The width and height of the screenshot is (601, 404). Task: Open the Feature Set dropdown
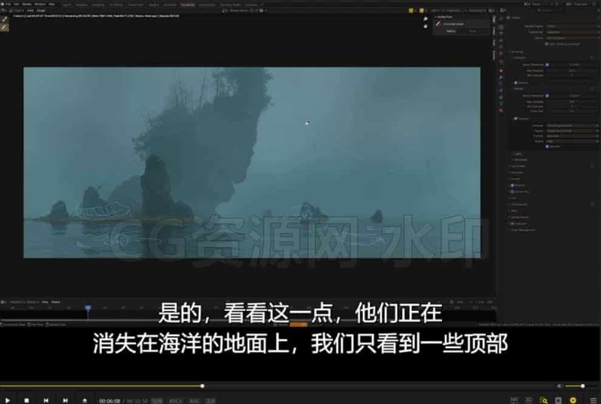(572, 32)
